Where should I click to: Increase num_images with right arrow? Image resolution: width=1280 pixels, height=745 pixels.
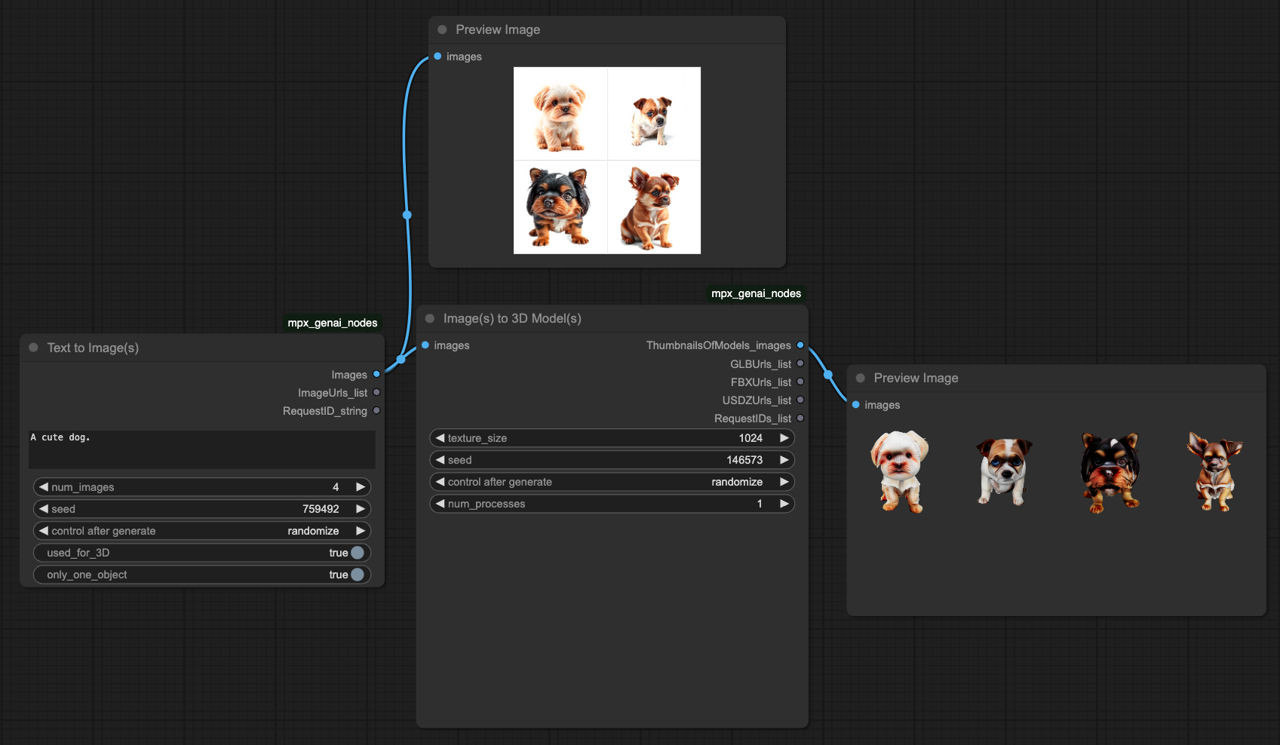pos(361,487)
